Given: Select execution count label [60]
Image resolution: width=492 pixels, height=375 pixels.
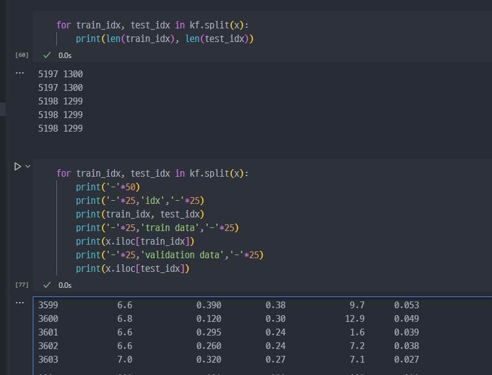Looking at the screenshot, I should click(x=22, y=55).
